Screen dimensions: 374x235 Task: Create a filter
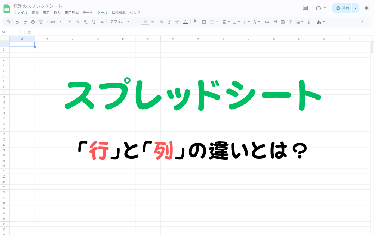[x=290, y=22]
